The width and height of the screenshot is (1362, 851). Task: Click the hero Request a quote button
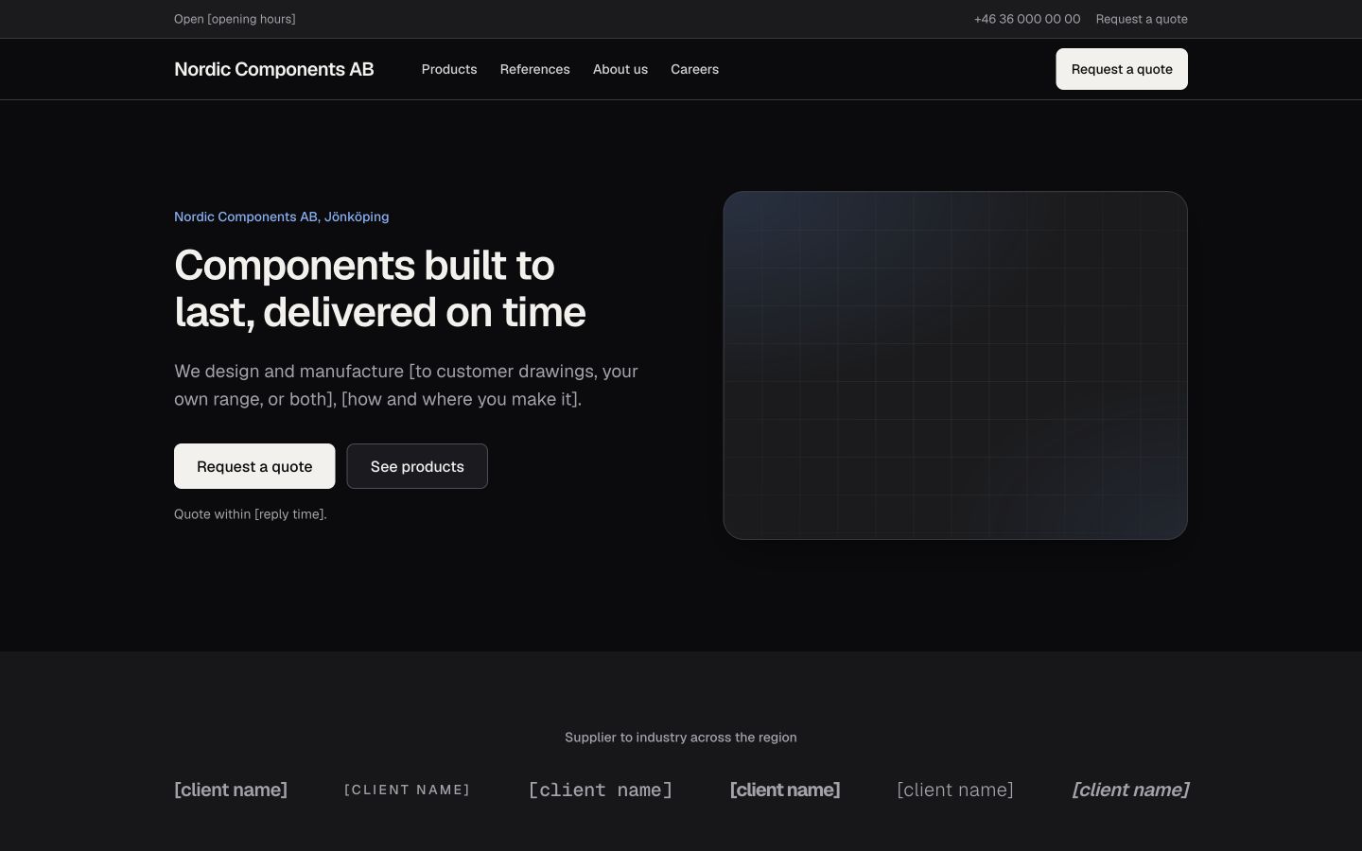[254, 466]
